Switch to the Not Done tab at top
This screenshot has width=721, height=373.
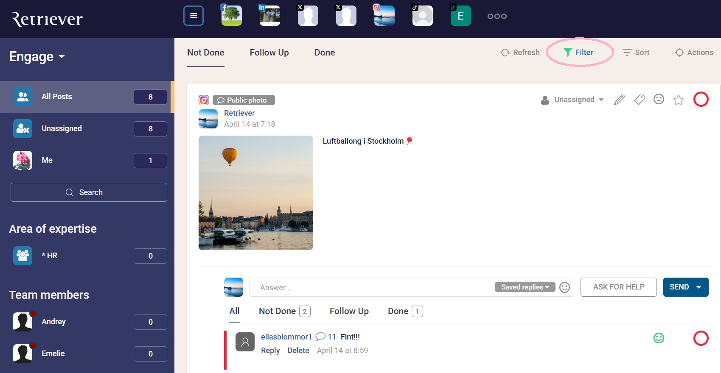click(x=206, y=53)
